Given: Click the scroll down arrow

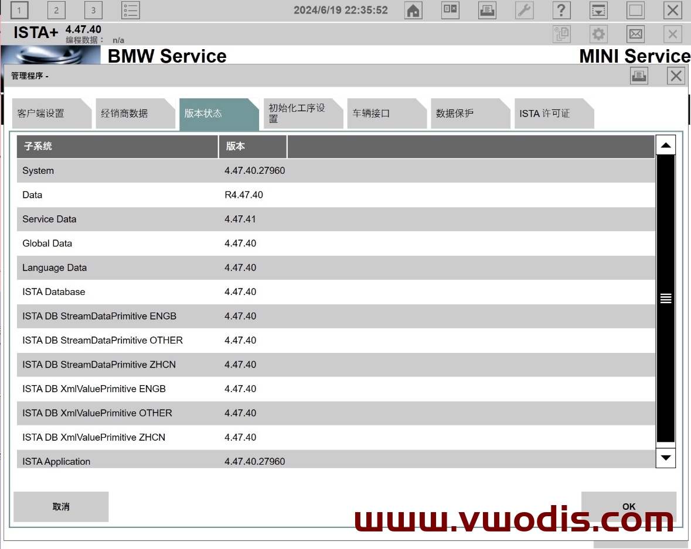Looking at the screenshot, I should coord(666,458).
